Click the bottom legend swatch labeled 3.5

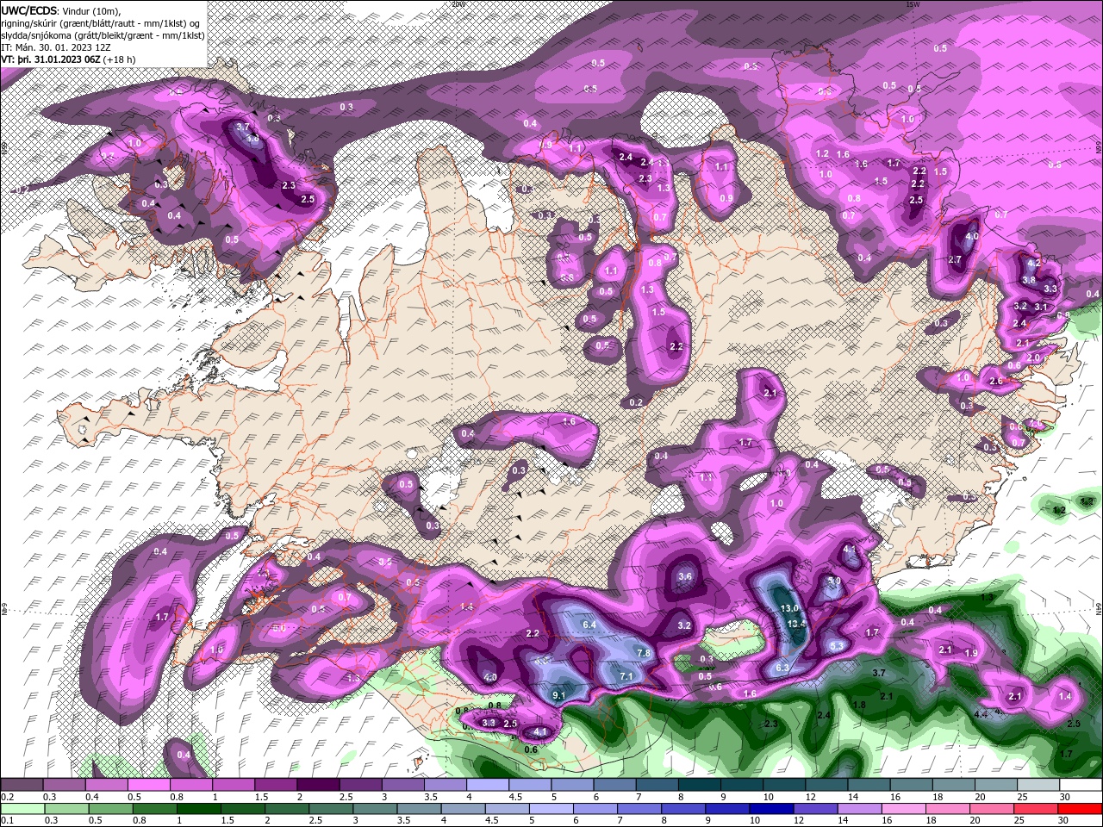coord(420,808)
